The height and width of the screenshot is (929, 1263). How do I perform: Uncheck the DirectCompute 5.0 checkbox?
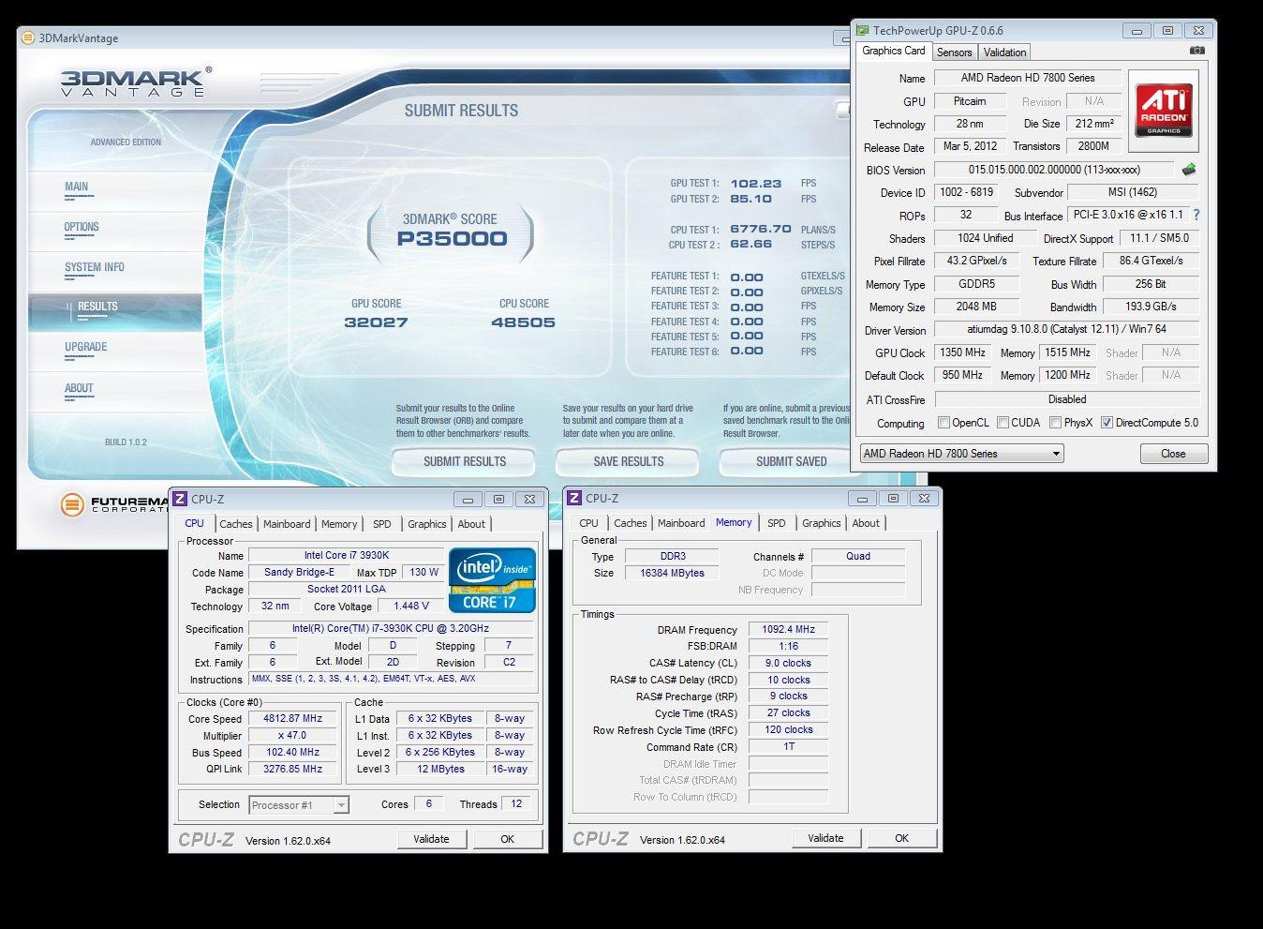click(x=1107, y=423)
